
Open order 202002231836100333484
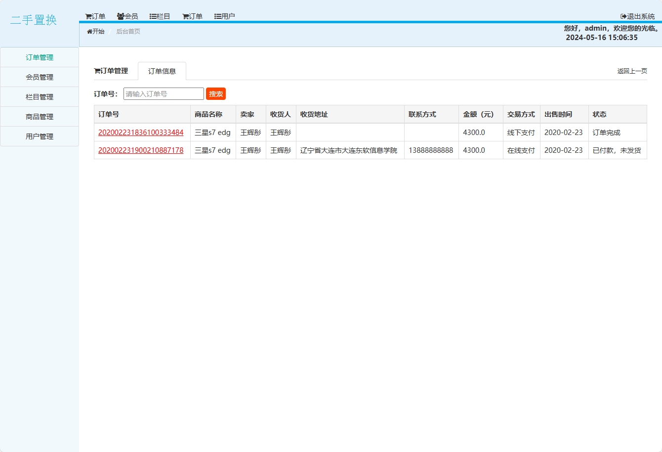[141, 133]
